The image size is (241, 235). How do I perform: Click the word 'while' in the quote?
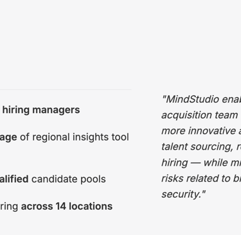(214, 162)
